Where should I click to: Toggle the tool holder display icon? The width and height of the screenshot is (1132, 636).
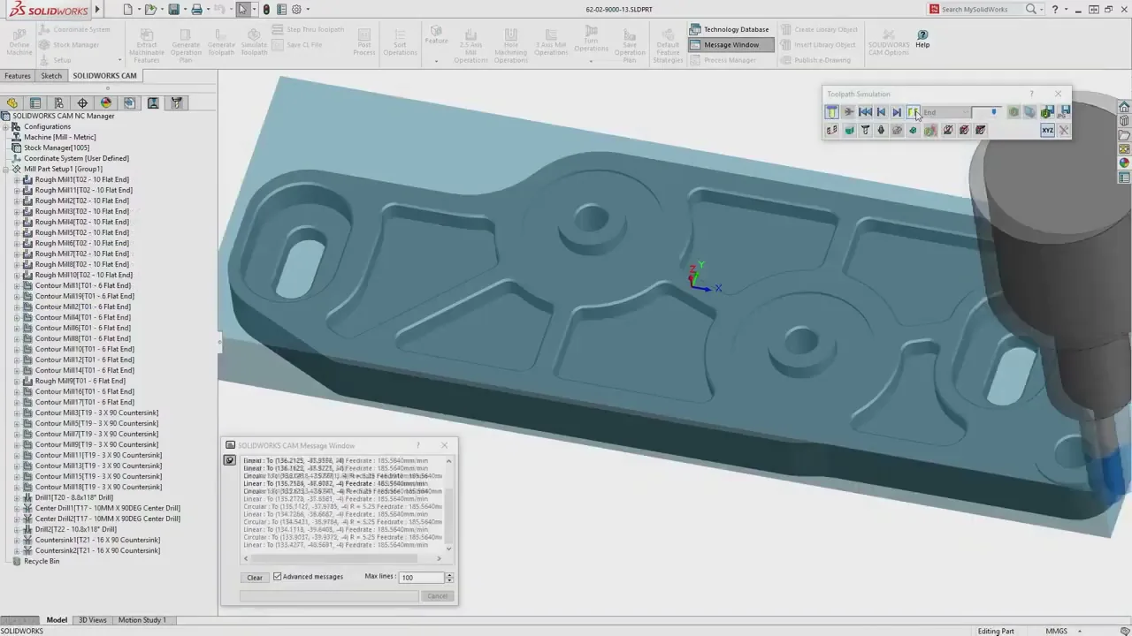pos(881,131)
